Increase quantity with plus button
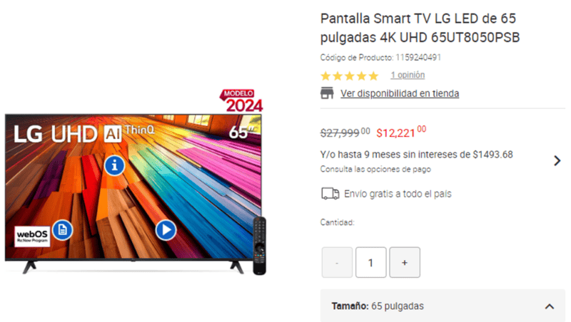This screenshot has height=322, width=571. point(405,262)
